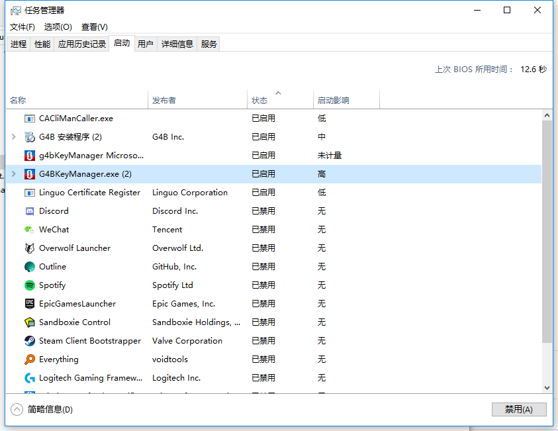Select the Overwolf Ltd. publisher cell

(177, 248)
